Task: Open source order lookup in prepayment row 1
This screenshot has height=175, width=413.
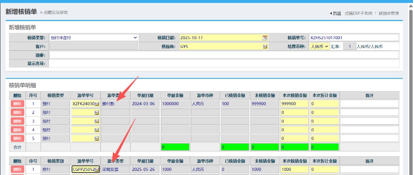Action: [97, 104]
